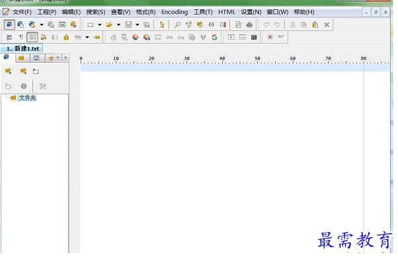Click the side panel tabs left scroll arrow

(58, 57)
